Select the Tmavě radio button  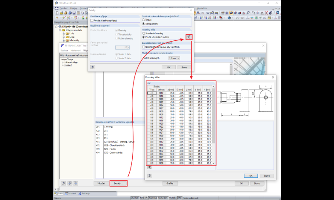144,20
